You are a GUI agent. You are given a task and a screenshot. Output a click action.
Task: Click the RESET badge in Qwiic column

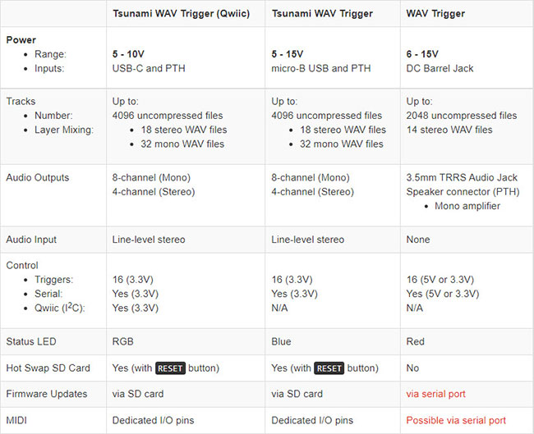tap(170, 368)
